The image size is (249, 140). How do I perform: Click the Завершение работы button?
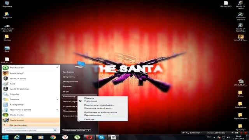pos(74,130)
